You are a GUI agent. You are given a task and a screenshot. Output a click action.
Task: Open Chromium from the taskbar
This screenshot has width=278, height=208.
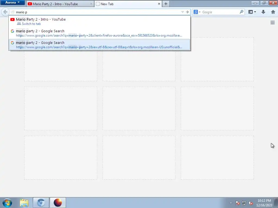pyautogui.click(x=41, y=203)
